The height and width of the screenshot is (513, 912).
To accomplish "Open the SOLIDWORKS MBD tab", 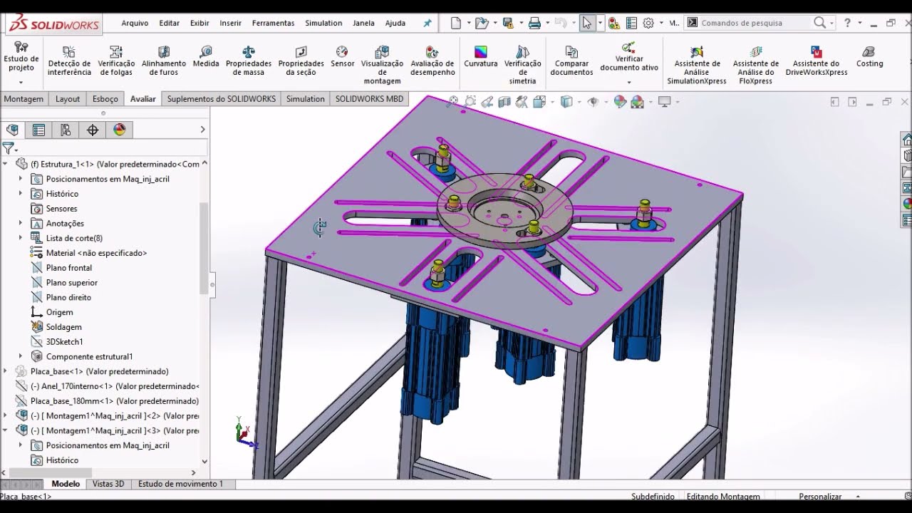I will point(369,99).
